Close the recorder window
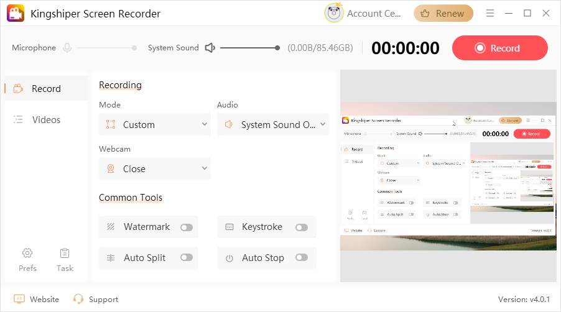 pos(546,13)
